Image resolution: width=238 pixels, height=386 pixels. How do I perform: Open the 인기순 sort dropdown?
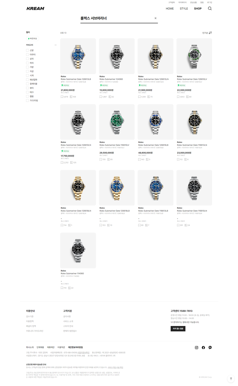[207, 33]
